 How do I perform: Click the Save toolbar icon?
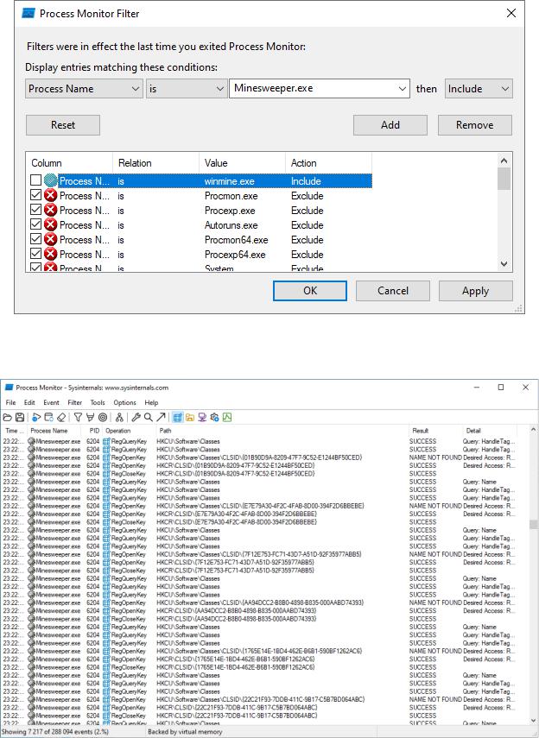coord(20,418)
